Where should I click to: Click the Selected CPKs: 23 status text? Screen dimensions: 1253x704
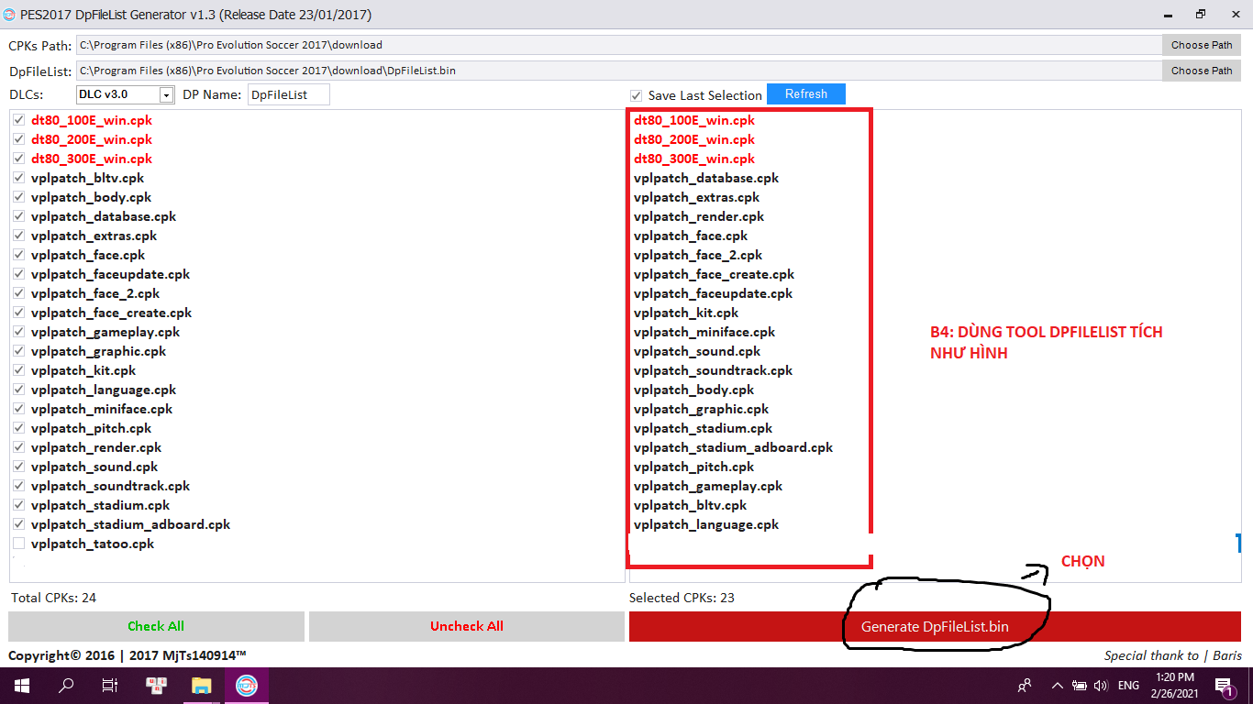point(682,598)
